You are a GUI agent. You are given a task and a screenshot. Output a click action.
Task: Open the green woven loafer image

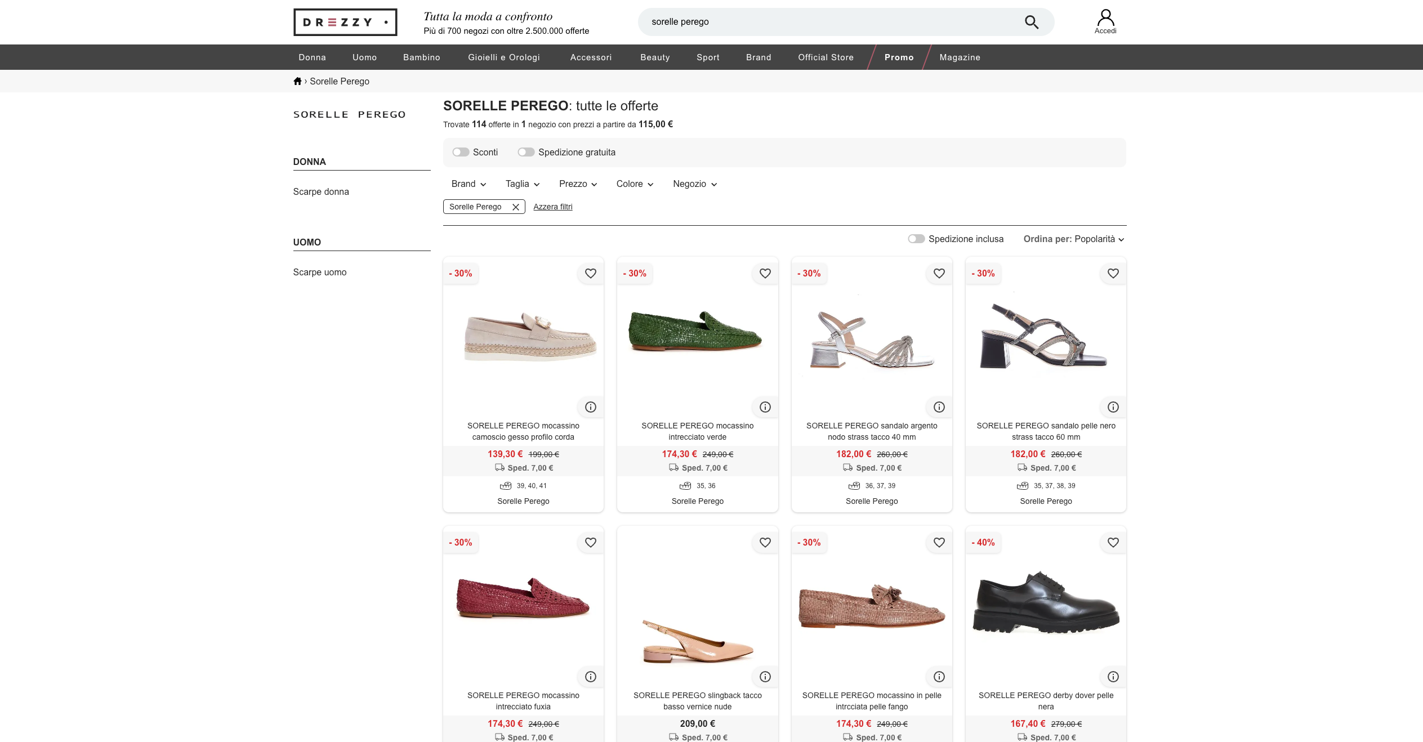click(695, 332)
